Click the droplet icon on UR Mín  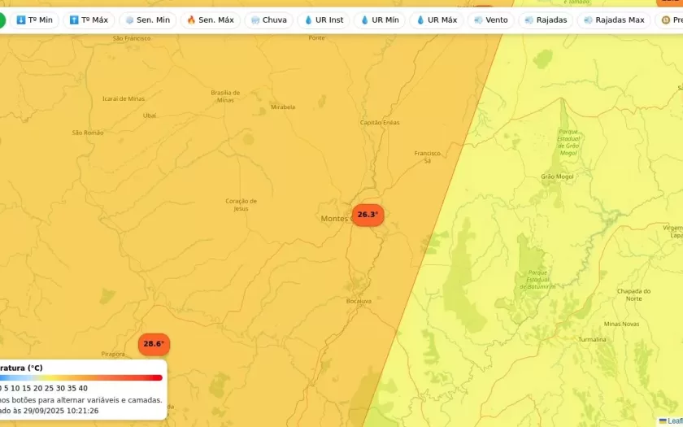tap(364, 20)
